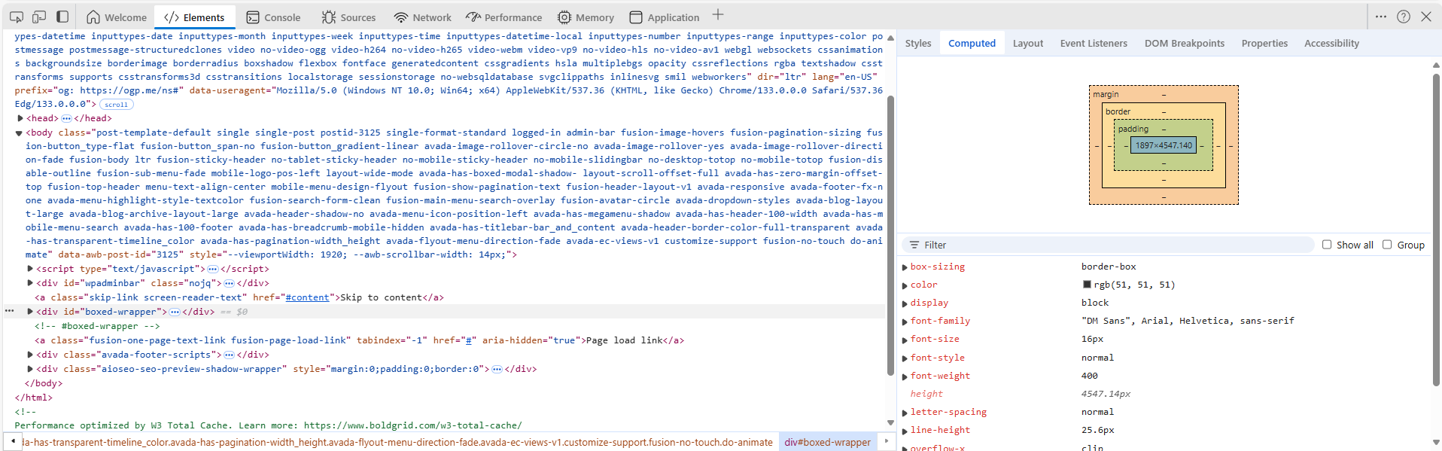Screen dimensions: 1442x451
Task: Click the <!-- #boxed-wrapper --> comment line
Action: tap(97, 326)
